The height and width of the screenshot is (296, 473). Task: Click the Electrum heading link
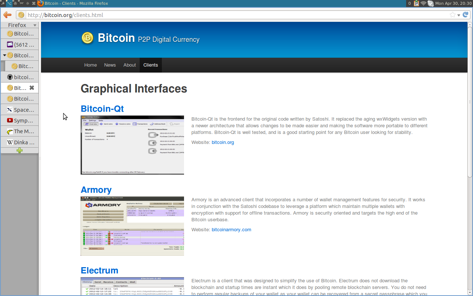pyautogui.click(x=99, y=270)
